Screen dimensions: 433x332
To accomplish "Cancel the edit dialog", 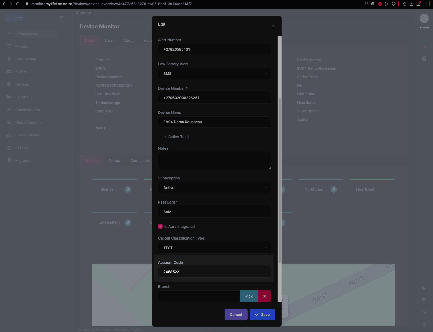I will tap(236, 315).
